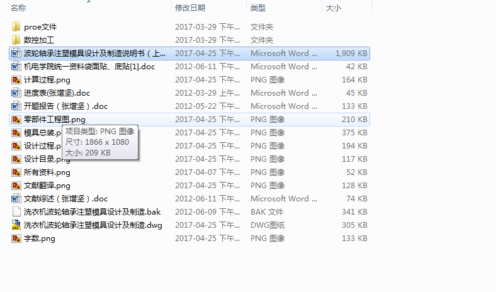This screenshot has height=292, width=496.
Task: Select the file name 计算过程.png
Action: point(47,80)
